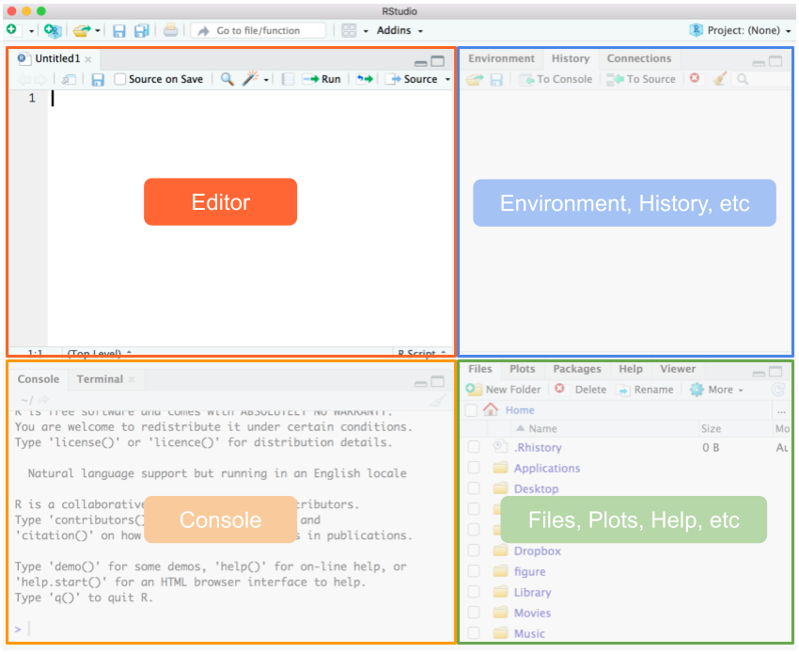Click the main toolbar Save icon
The image size is (799, 654).
[x=118, y=31]
